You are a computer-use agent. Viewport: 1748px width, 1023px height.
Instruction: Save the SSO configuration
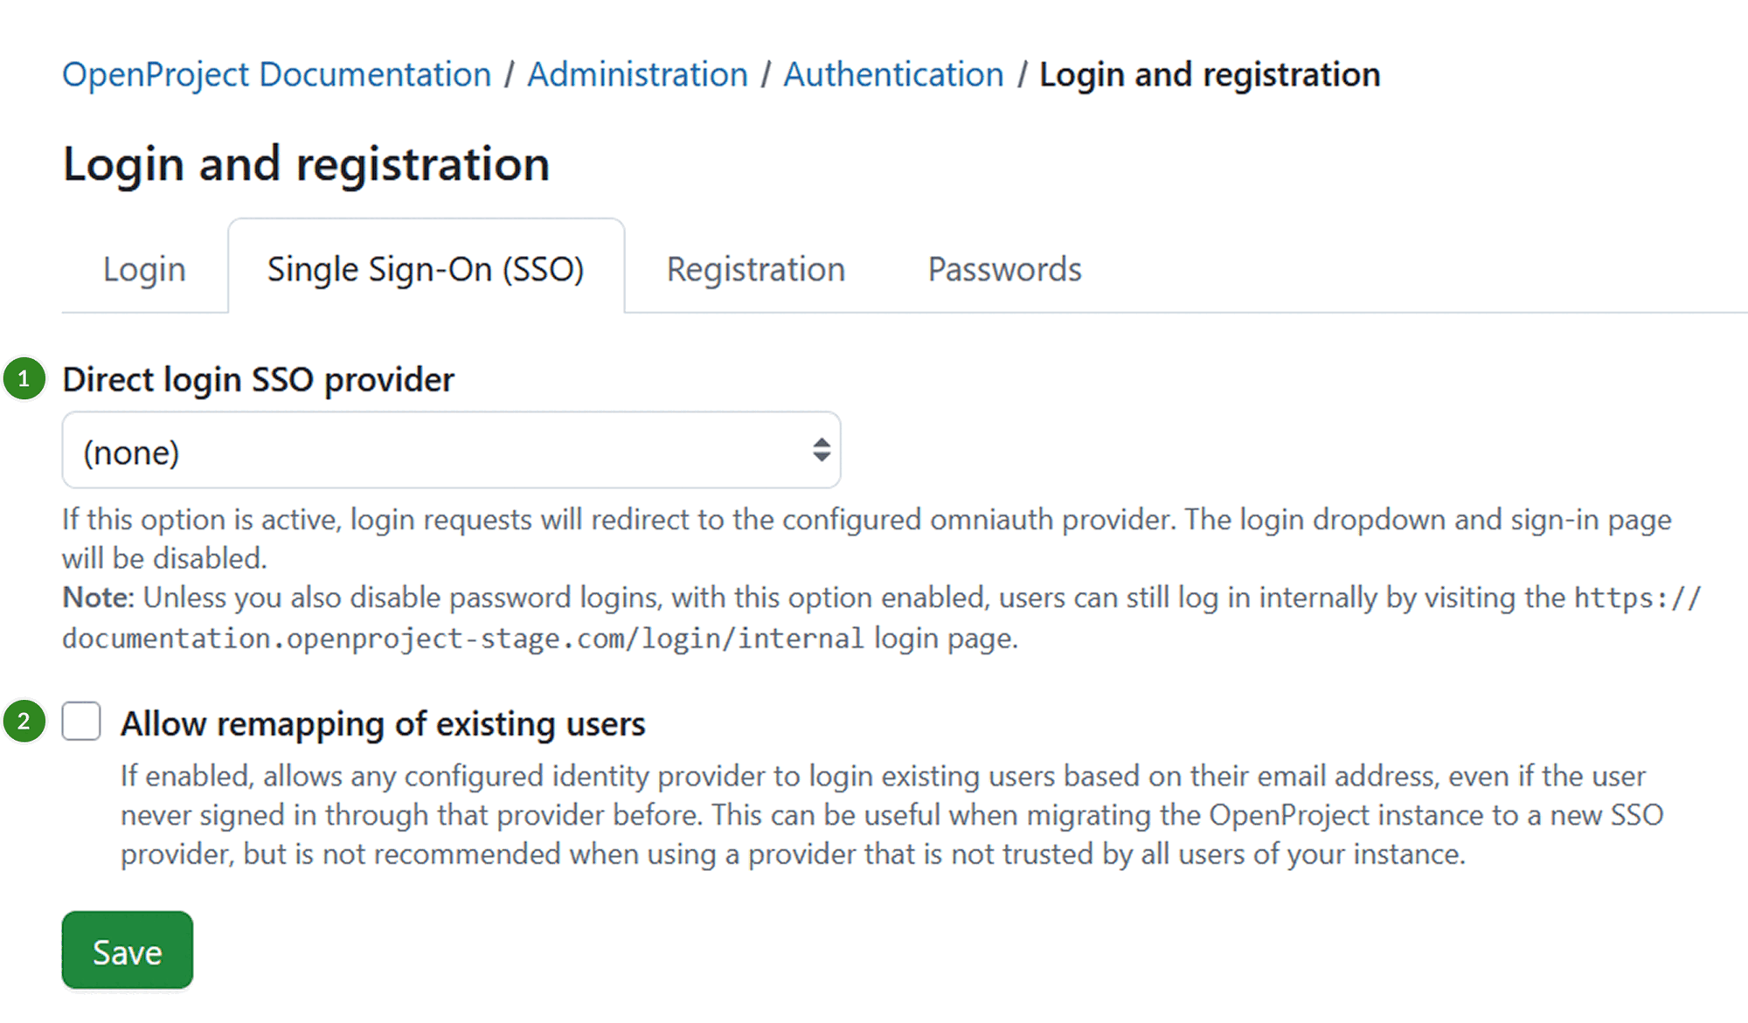pyautogui.click(x=127, y=950)
